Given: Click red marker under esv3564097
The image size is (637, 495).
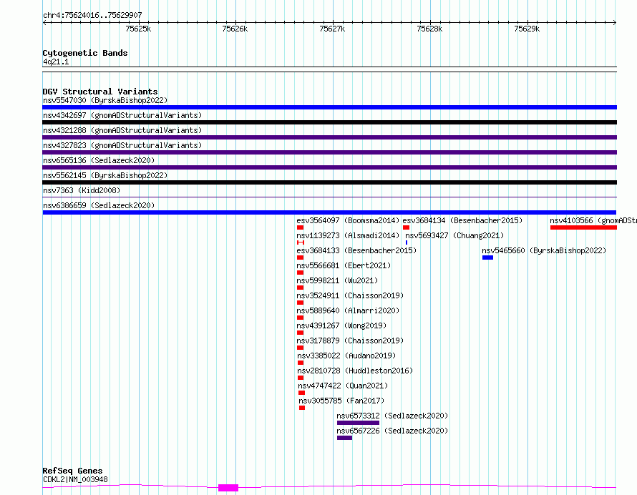Looking at the screenshot, I should coord(300,227).
